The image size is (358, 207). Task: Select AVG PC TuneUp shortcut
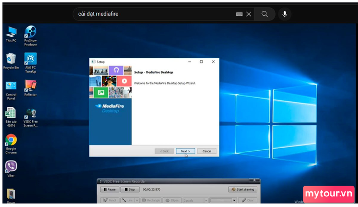(31, 63)
